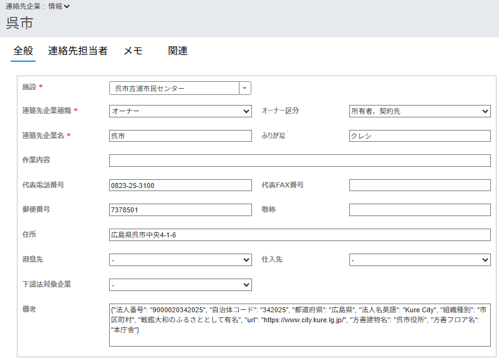The width and height of the screenshot is (499, 361).
Task: Open the 関連 tab
Action: pyautogui.click(x=178, y=51)
